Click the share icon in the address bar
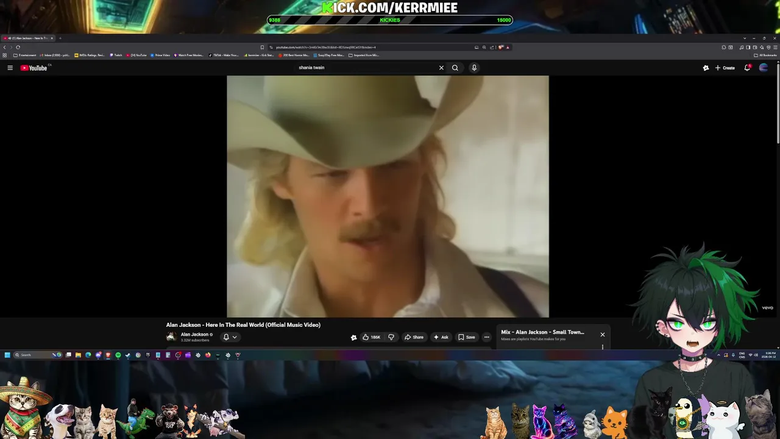The width and height of the screenshot is (780, 439). point(492,47)
